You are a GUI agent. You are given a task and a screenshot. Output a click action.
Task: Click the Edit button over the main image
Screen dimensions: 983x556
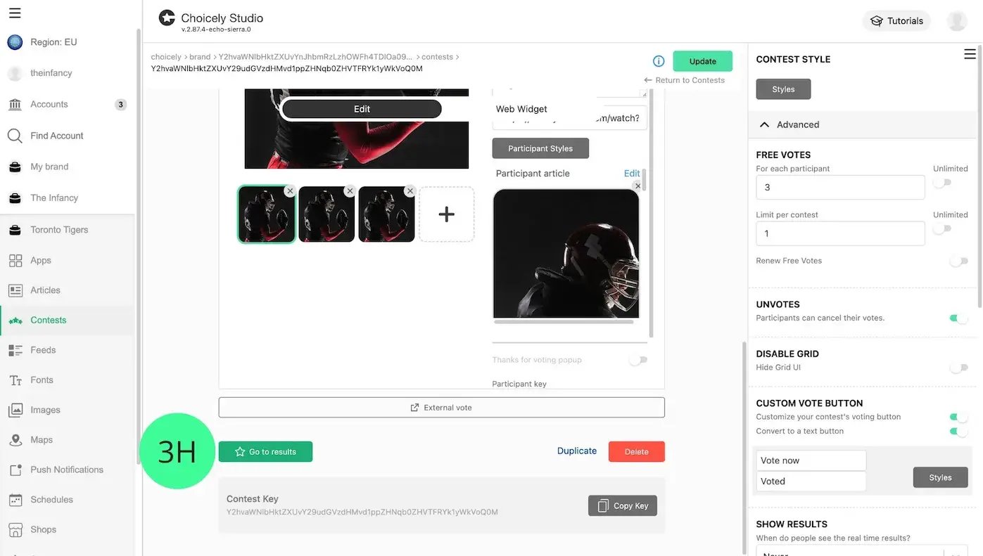click(362, 109)
